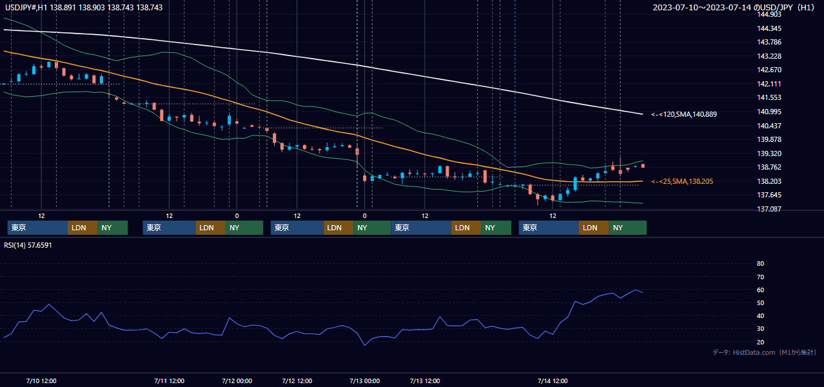This screenshot has width=824, height=387.
Task: Click the 7/10 12:00 date label
Action: tap(41, 381)
